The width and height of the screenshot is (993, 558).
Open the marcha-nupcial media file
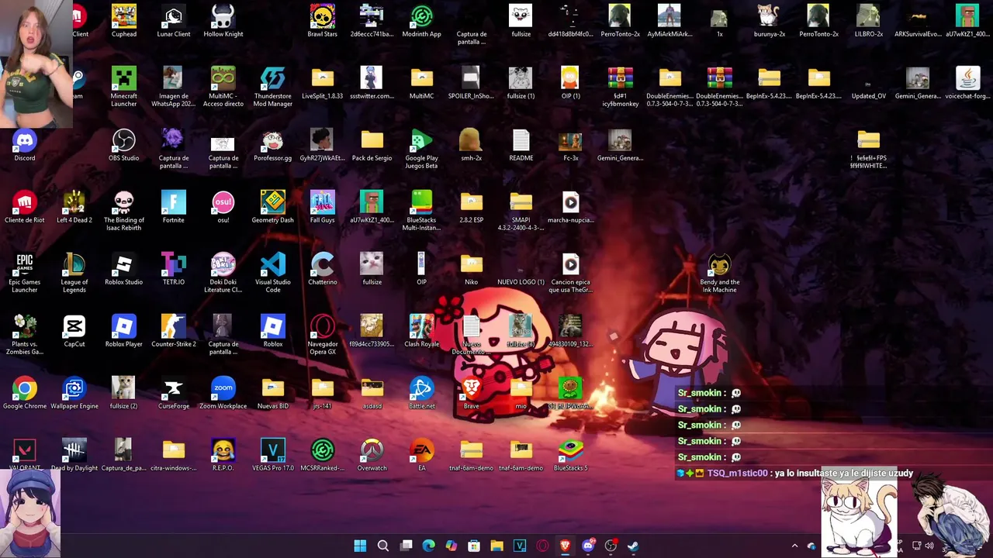tap(571, 207)
